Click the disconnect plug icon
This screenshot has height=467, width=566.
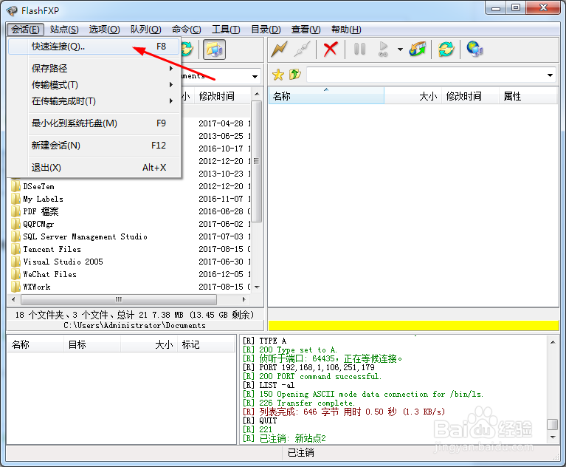(302, 50)
